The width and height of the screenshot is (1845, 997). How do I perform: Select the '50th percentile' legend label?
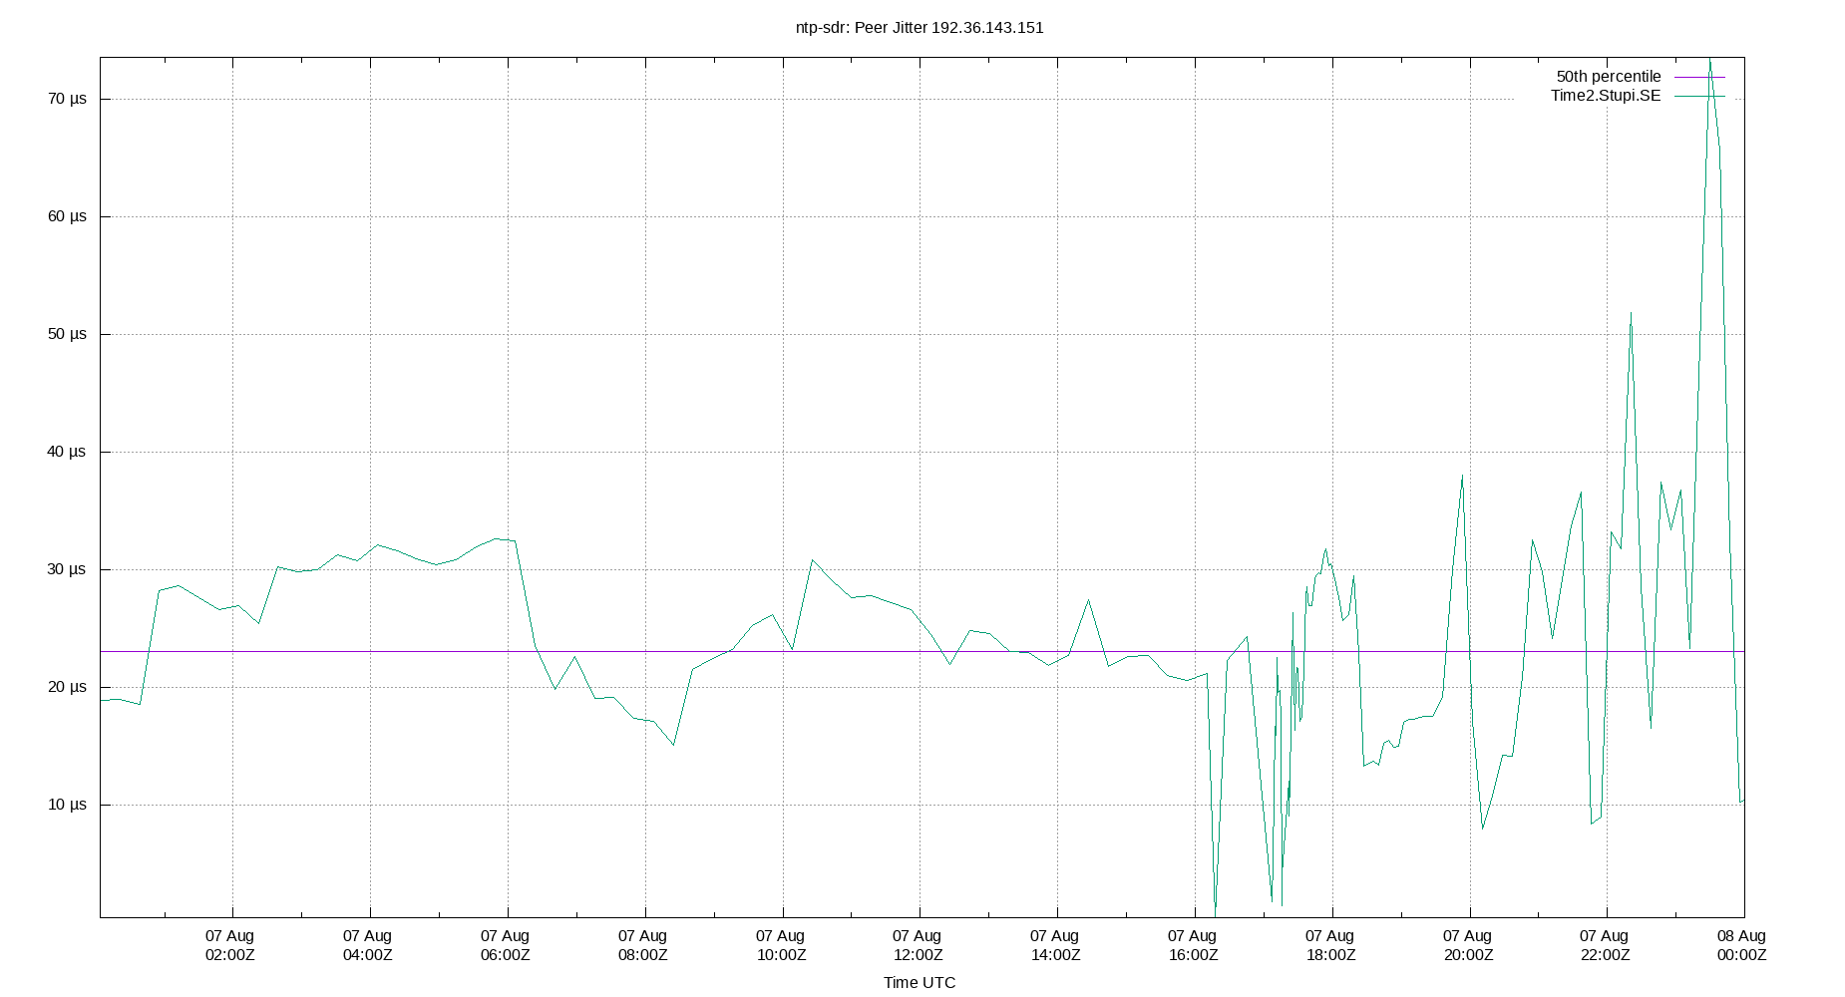click(1609, 77)
